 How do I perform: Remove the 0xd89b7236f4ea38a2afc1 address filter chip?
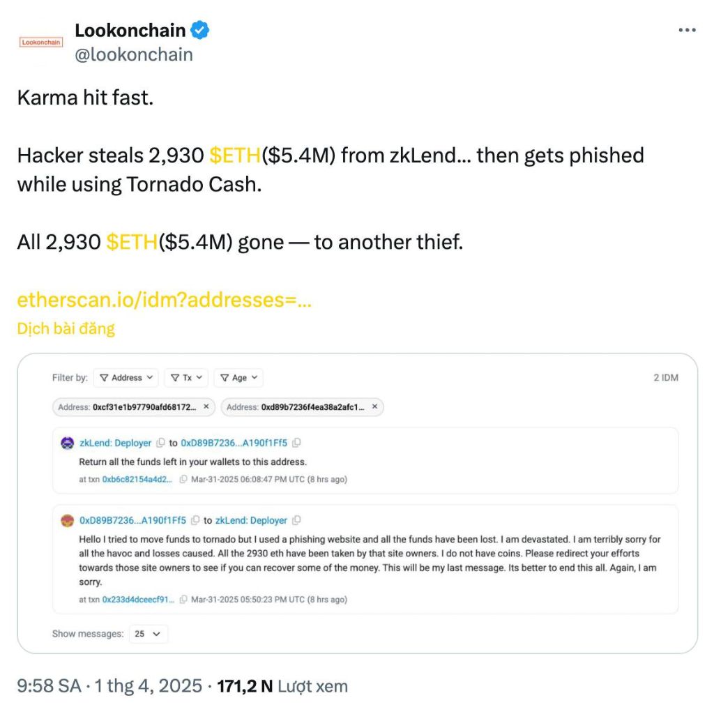point(374,407)
